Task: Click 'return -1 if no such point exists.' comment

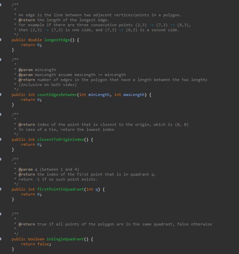Action: pyautogui.click(x=58, y=180)
